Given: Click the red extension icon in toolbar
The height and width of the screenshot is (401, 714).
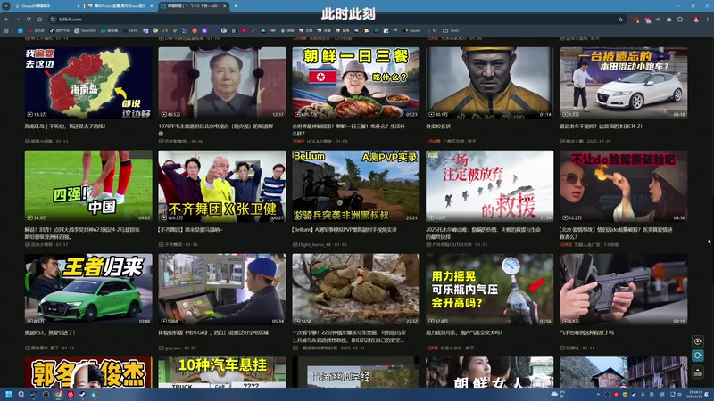Looking at the screenshot, I should (635, 20).
